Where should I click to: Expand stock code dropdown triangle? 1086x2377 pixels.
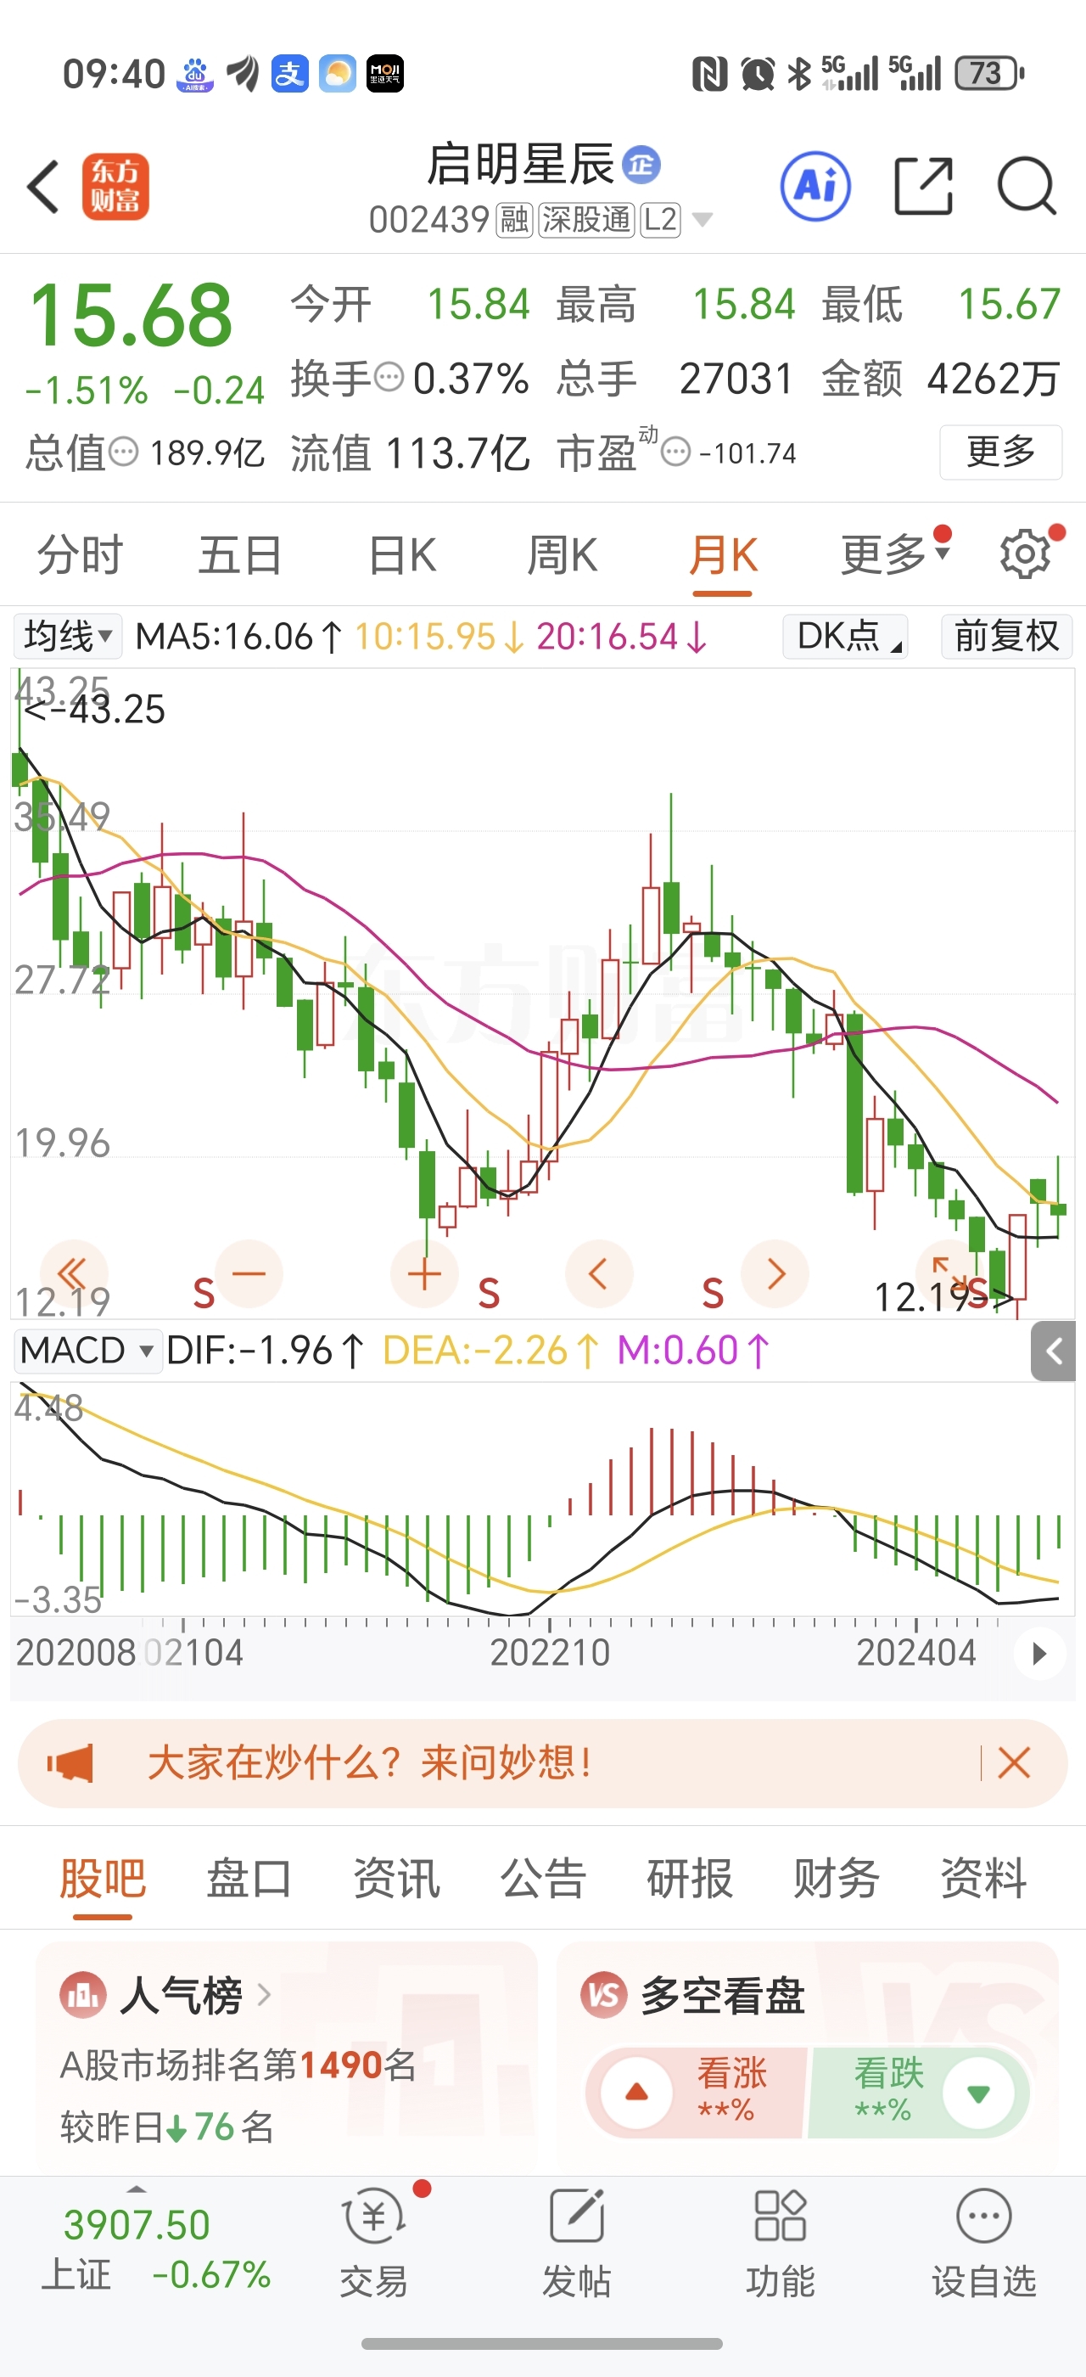[703, 220]
